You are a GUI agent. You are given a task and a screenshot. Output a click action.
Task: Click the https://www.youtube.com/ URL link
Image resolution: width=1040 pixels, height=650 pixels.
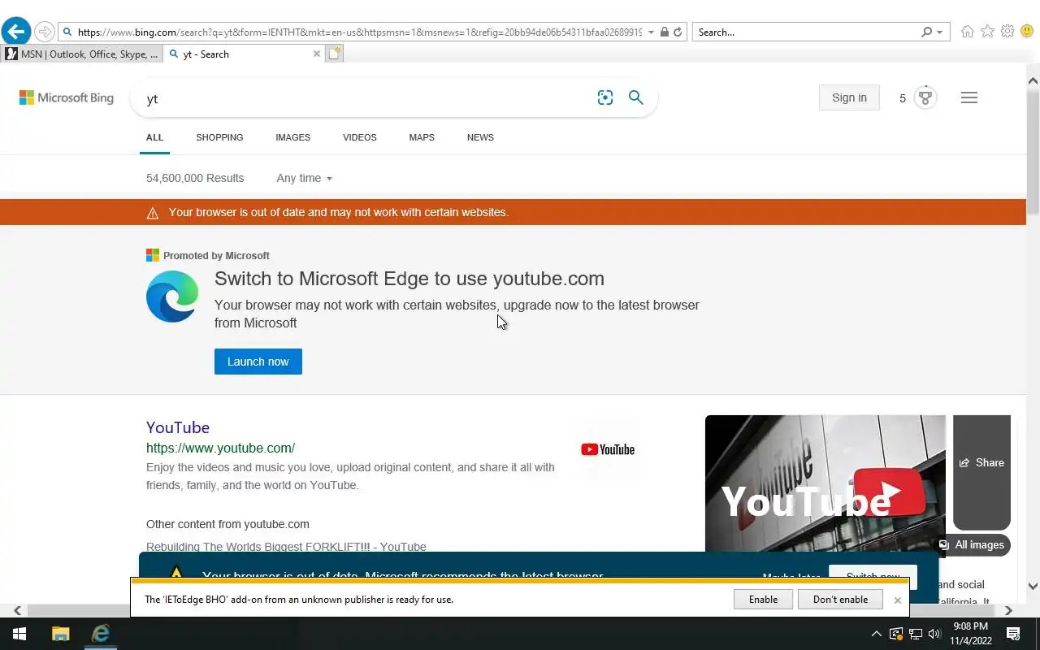[x=220, y=448]
